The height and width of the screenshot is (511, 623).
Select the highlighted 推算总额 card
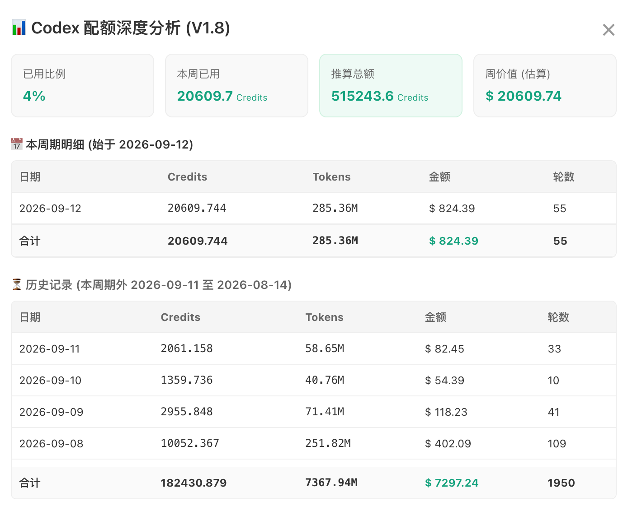(391, 85)
